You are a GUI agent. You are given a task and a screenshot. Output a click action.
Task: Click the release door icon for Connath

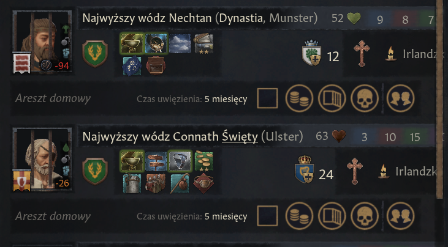[332, 216]
